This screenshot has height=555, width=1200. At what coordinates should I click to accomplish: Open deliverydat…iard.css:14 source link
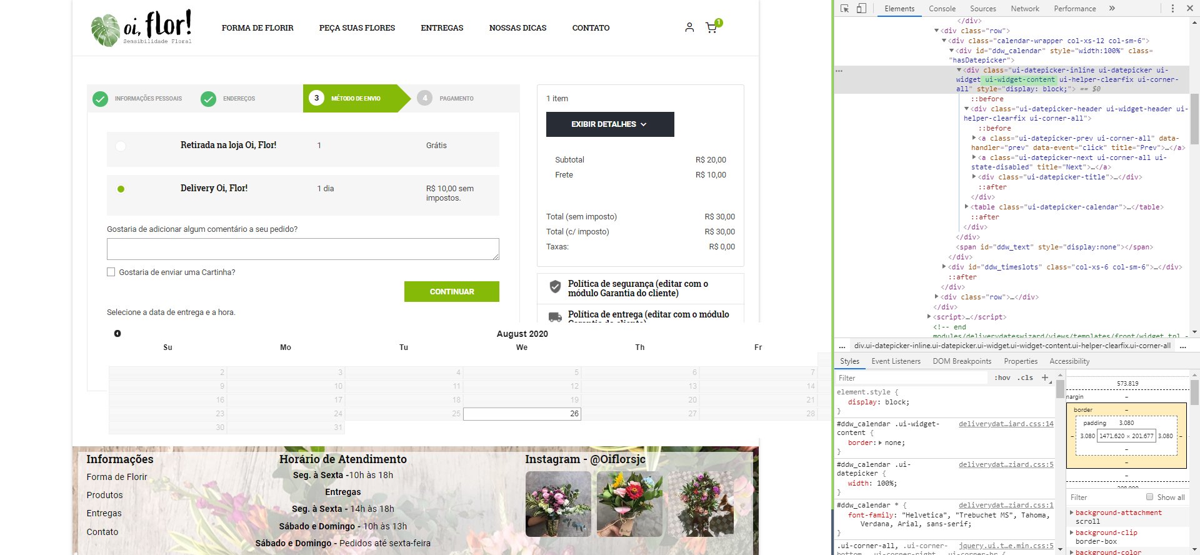click(1006, 424)
